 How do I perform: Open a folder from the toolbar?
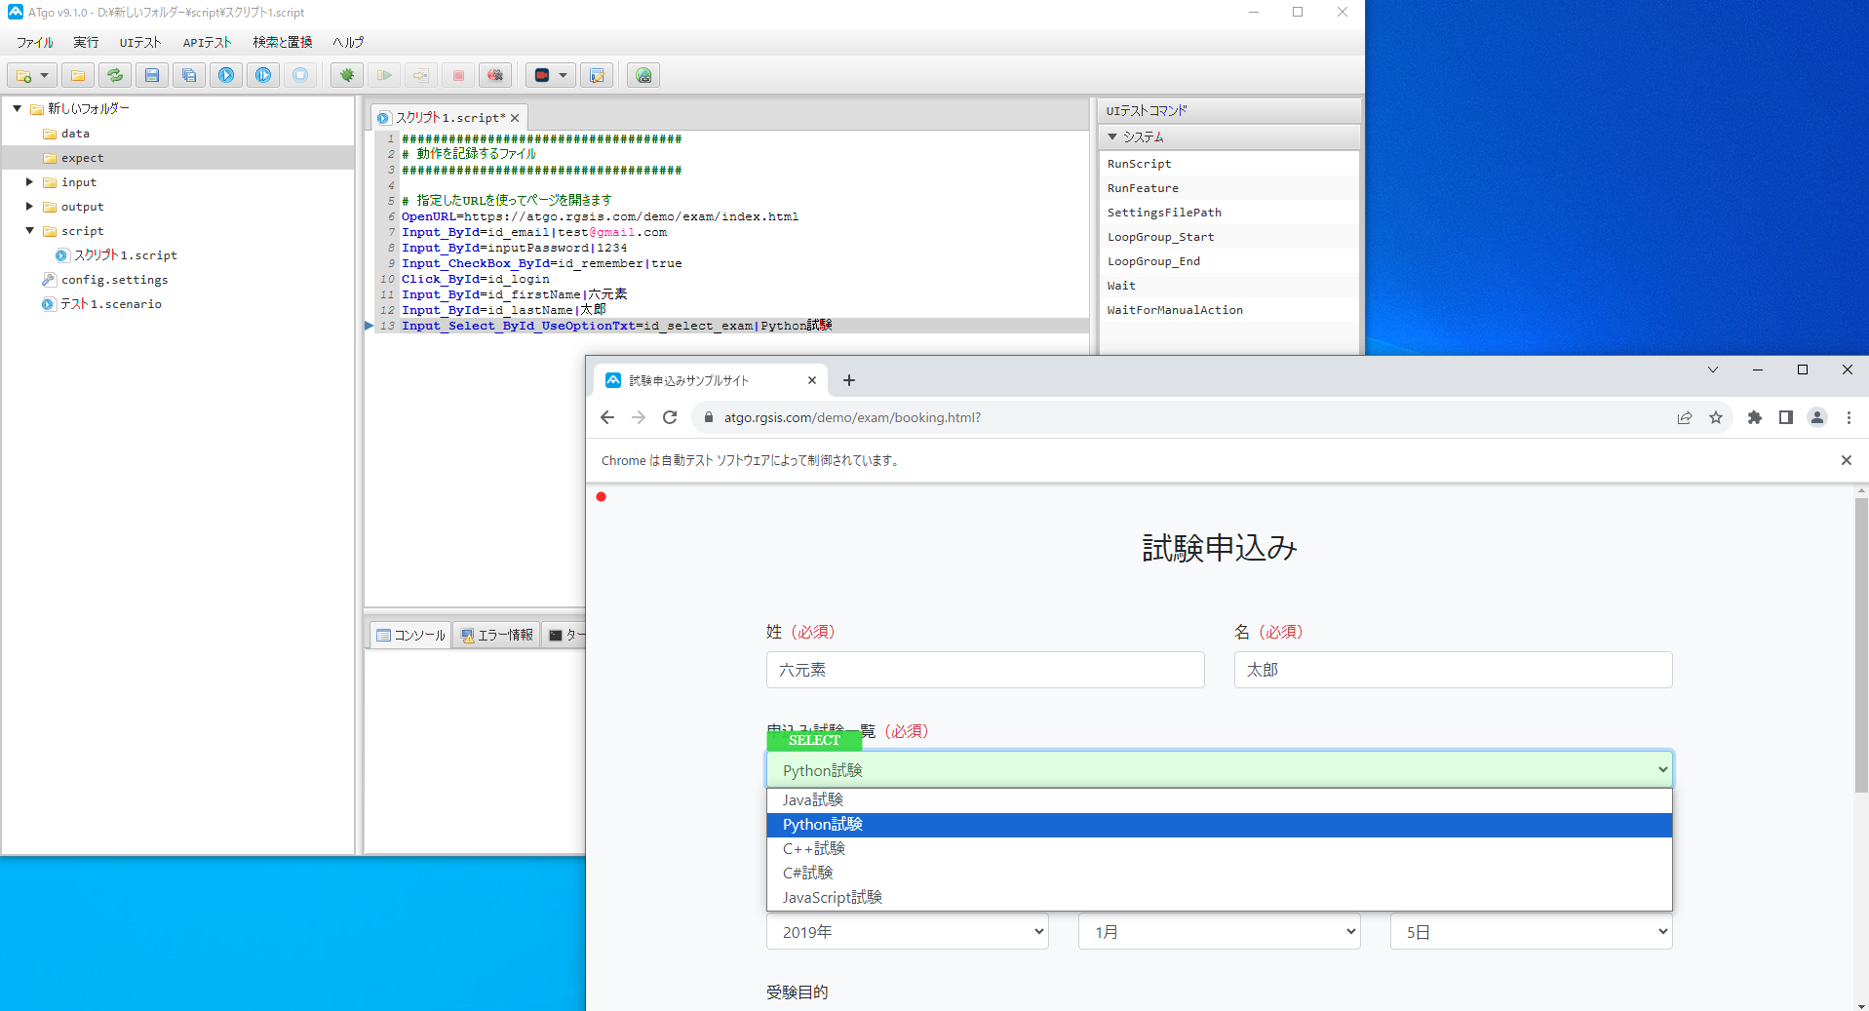click(x=77, y=75)
